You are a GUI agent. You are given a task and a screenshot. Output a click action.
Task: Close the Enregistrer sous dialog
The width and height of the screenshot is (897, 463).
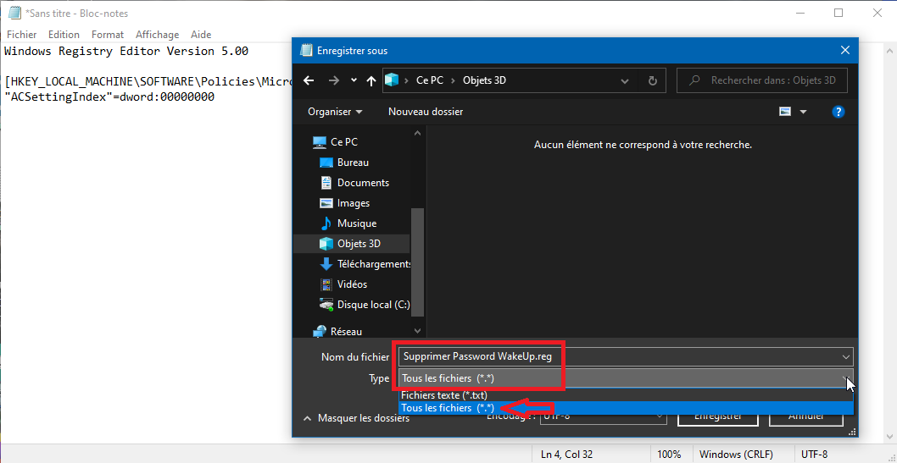click(845, 50)
